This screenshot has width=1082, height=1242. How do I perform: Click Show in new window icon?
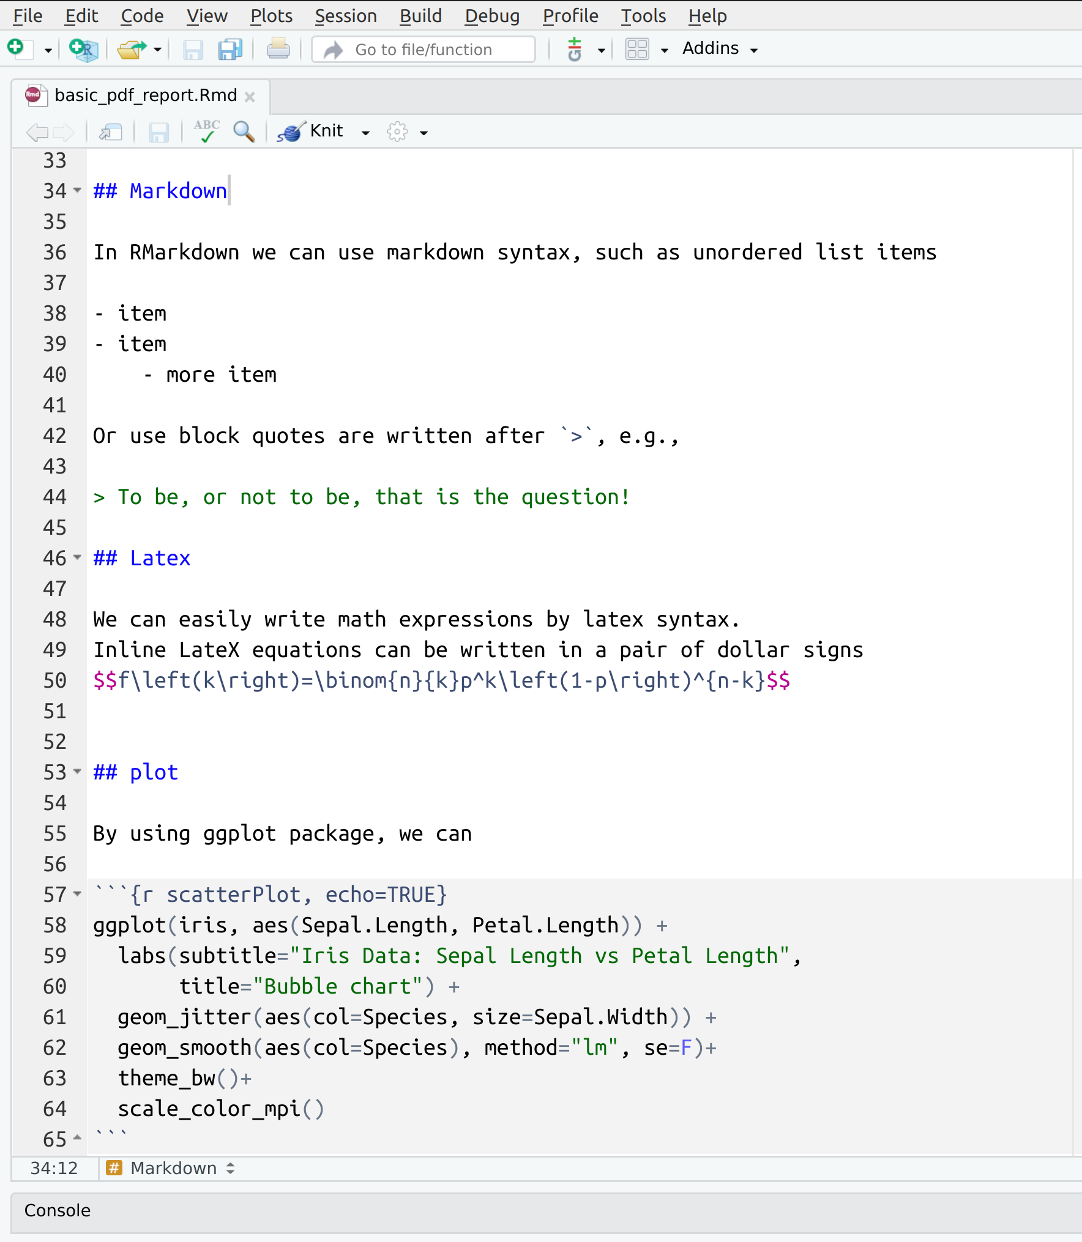[x=111, y=132]
